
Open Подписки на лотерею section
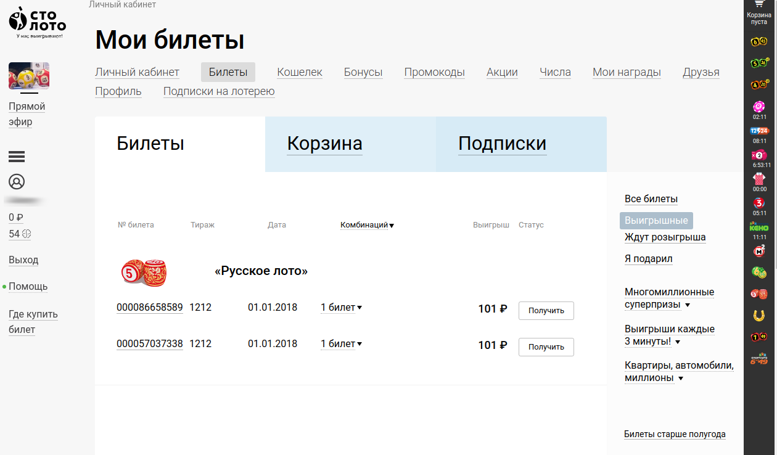point(219,91)
